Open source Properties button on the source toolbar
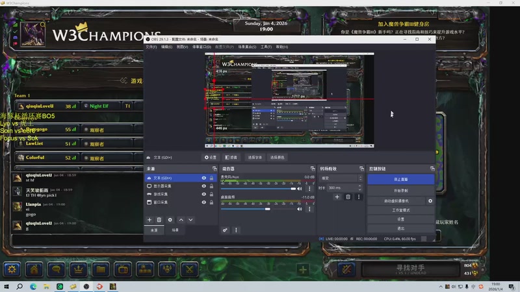 click(211, 158)
